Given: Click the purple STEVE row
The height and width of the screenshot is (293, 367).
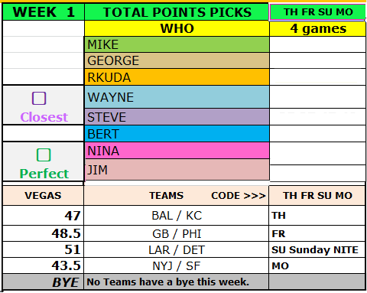Looking at the screenshot, I should (x=177, y=117).
